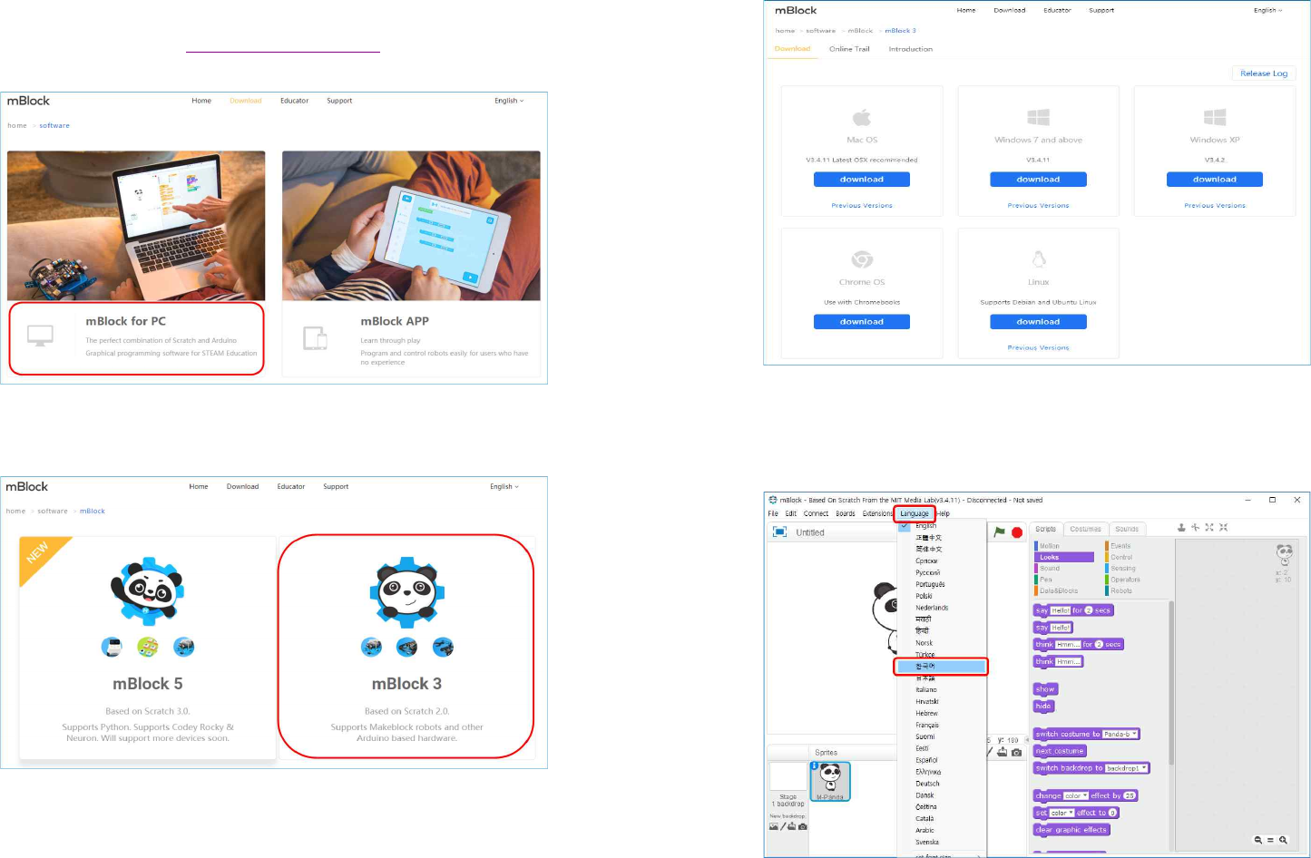Choose Français from the Language menu

941,725
